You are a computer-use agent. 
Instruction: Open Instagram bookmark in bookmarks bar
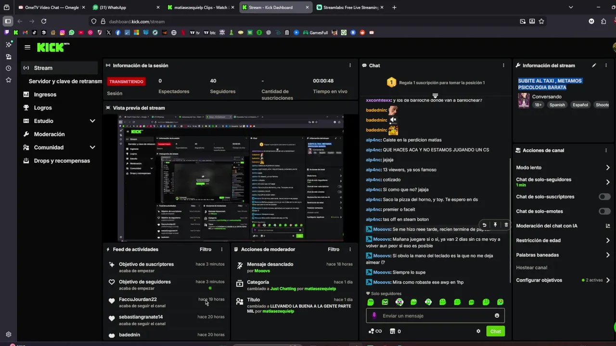coord(62,33)
